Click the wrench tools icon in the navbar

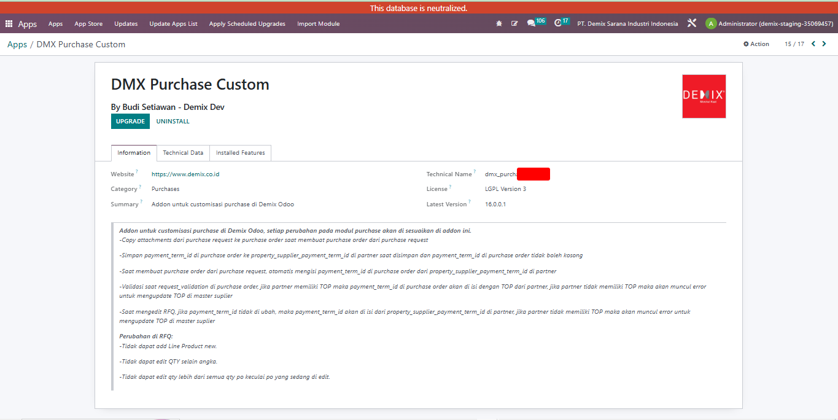pyautogui.click(x=692, y=24)
